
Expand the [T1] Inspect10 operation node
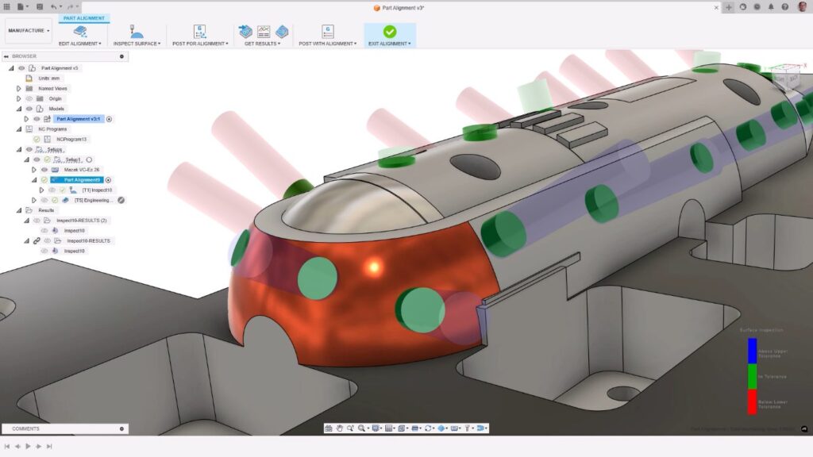coord(42,190)
